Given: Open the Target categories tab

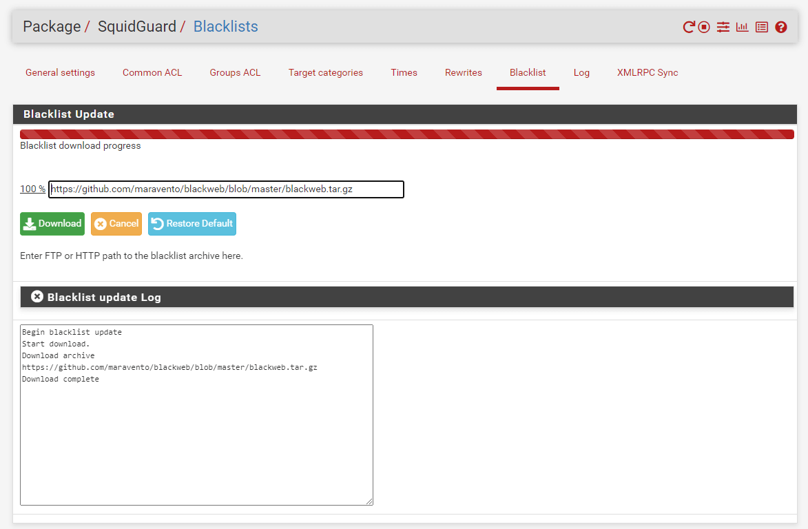Looking at the screenshot, I should coord(326,72).
